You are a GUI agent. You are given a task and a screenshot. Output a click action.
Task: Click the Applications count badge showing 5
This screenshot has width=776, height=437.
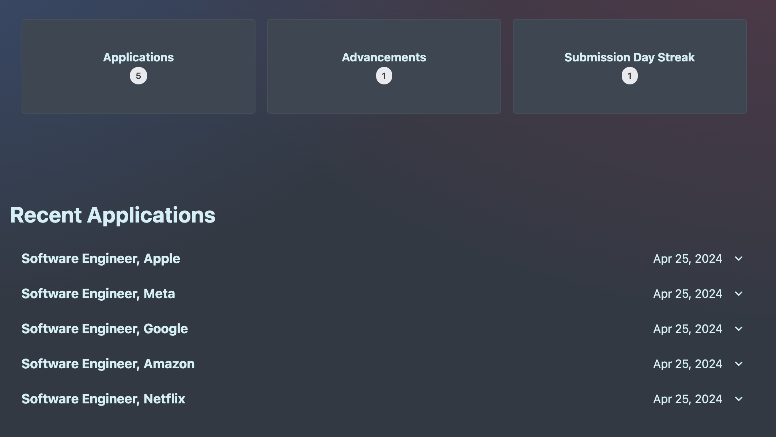coord(139,76)
